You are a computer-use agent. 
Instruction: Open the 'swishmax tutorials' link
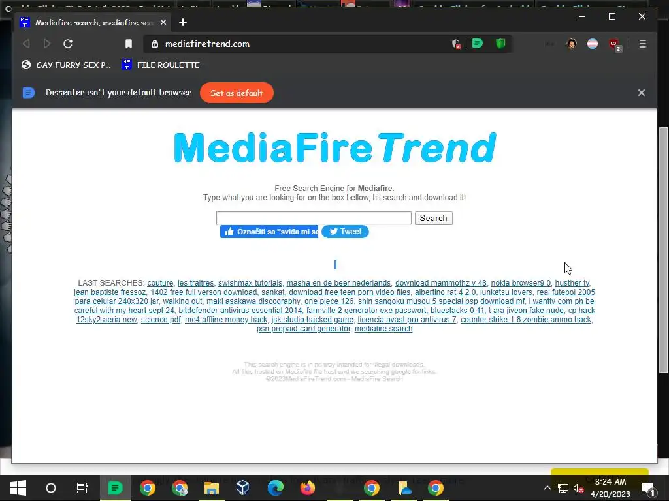pos(250,283)
